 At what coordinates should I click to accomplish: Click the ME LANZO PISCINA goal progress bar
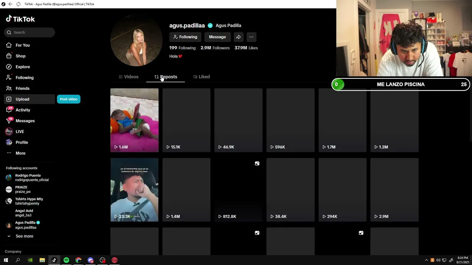point(401,84)
